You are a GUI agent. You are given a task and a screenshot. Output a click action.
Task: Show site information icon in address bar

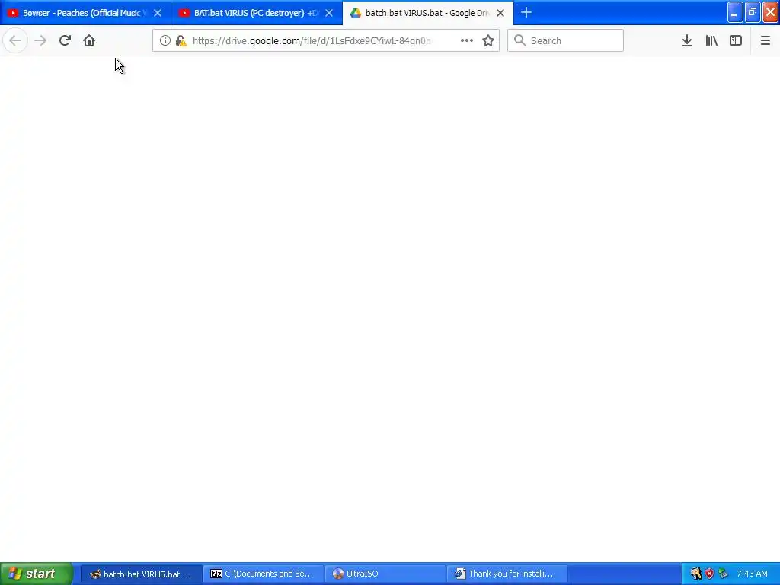(x=165, y=41)
